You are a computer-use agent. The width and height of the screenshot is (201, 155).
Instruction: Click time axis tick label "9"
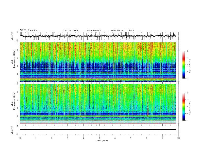pos(162,138)
